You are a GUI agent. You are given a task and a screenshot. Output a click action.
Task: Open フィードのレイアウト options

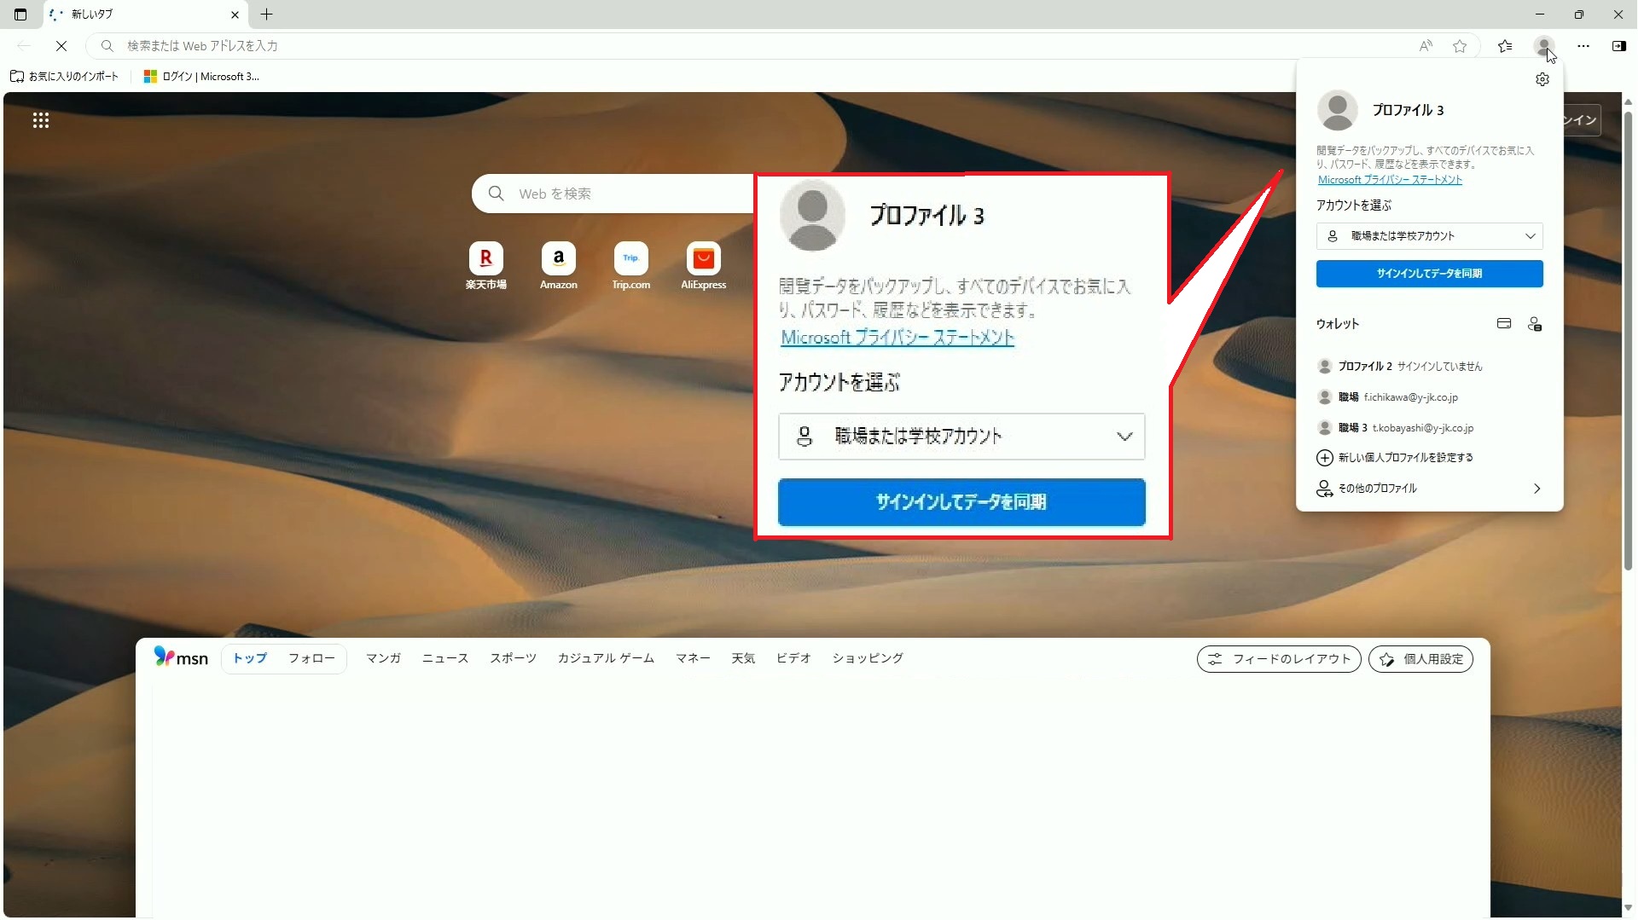(x=1278, y=659)
